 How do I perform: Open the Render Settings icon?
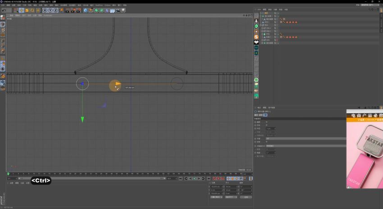coord(79,10)
